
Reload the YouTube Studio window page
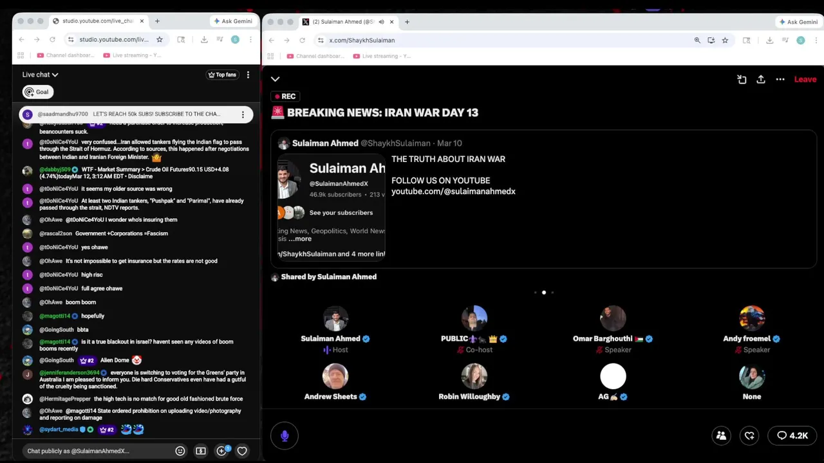pyautogui.click(x=52, y=39)
